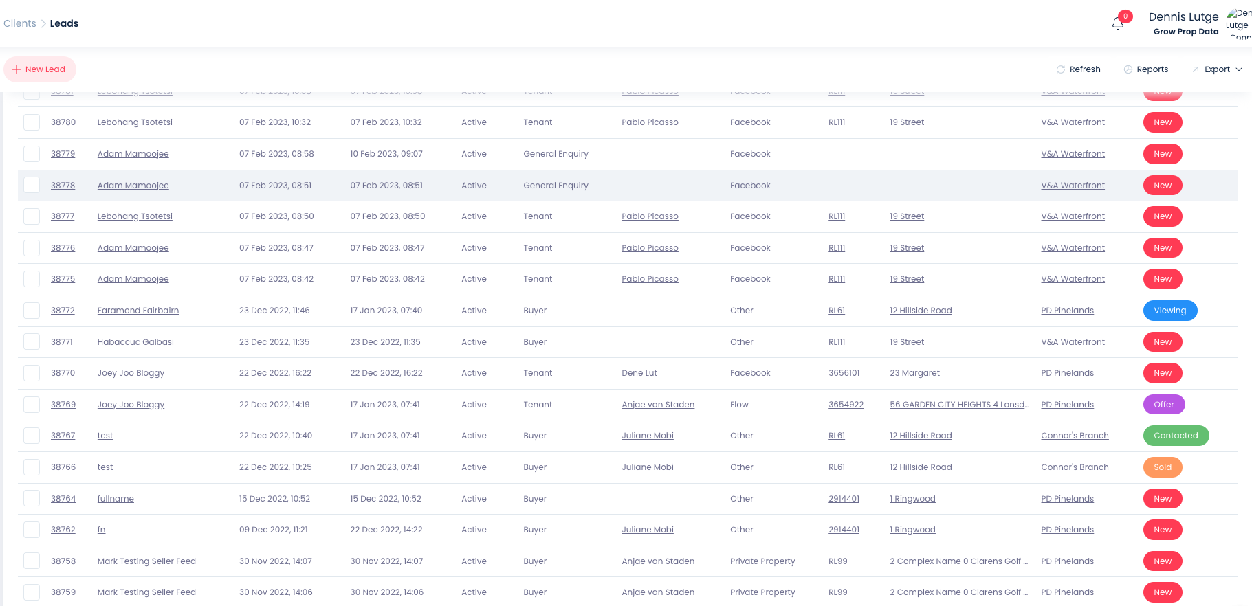The image size is (1252, 606).
Task: Click the refresh icon
Action: click(x=1061, y=69)
